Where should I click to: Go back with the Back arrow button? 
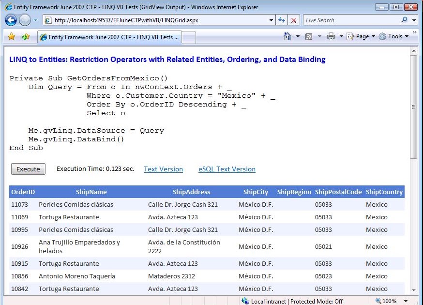11,20
